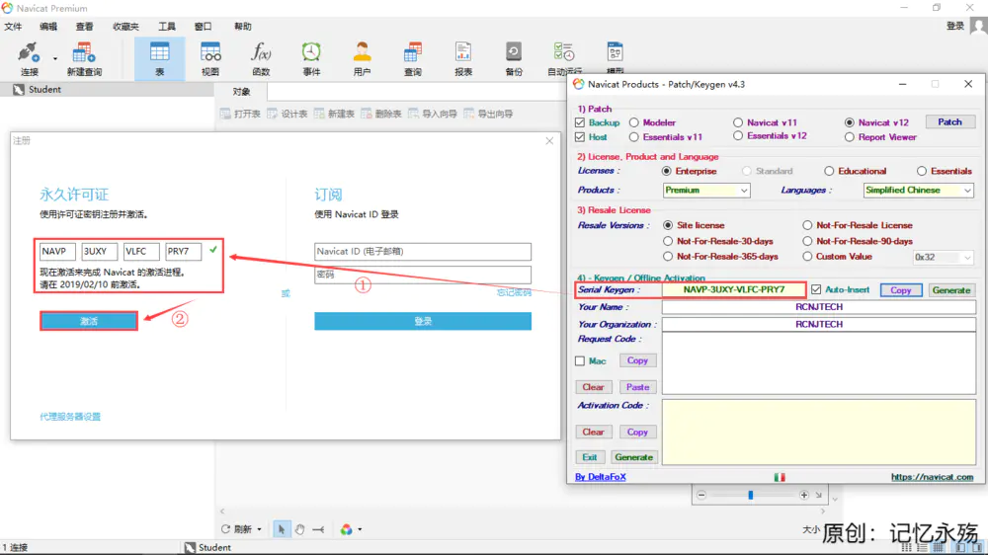988x555 pixels.
Task: Open the Custom Value 0x32 dropdown
Action: pyautogui.click(x=943, y=257)
